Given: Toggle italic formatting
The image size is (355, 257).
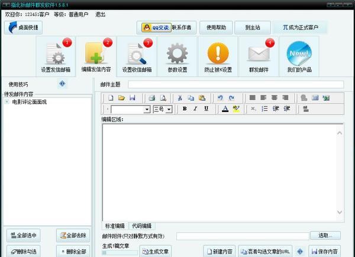Looking at the screenshot, I should coord(195,108).
